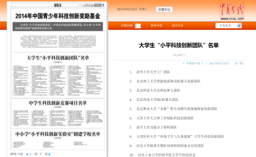Click the blue arrow icon before 上一版

[27, 154]
